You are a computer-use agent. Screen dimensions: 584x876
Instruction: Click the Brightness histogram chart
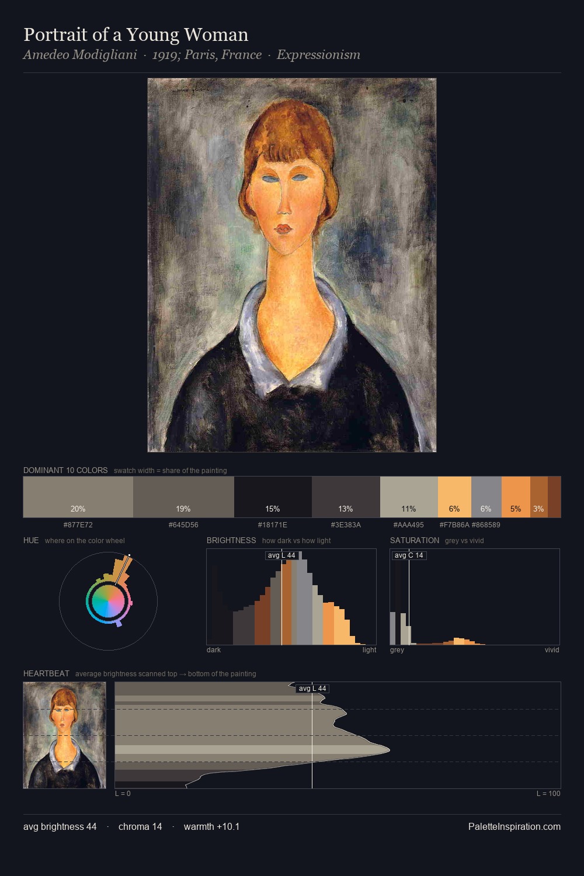291,597
